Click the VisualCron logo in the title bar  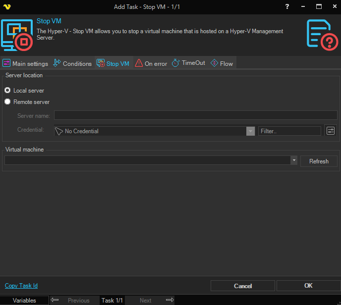[x=7, y=6]
